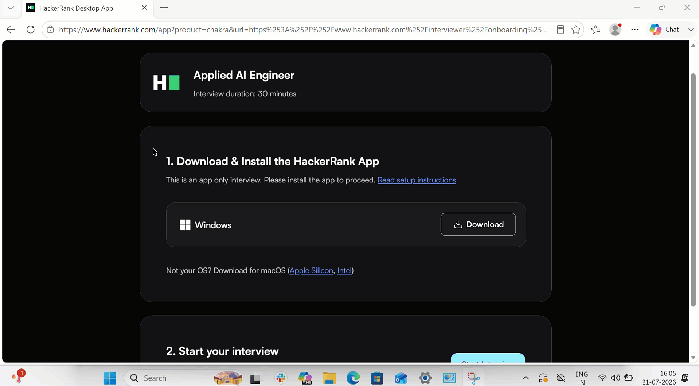
Task: Open the browser profile avatar
Action: point(615,30)
